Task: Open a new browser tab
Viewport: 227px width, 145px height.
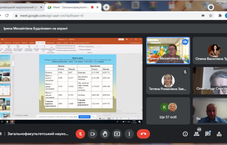Action: point(106,7)
